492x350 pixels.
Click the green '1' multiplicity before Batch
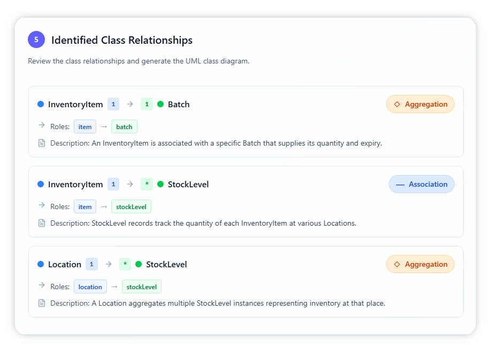[x=147, y=104]
